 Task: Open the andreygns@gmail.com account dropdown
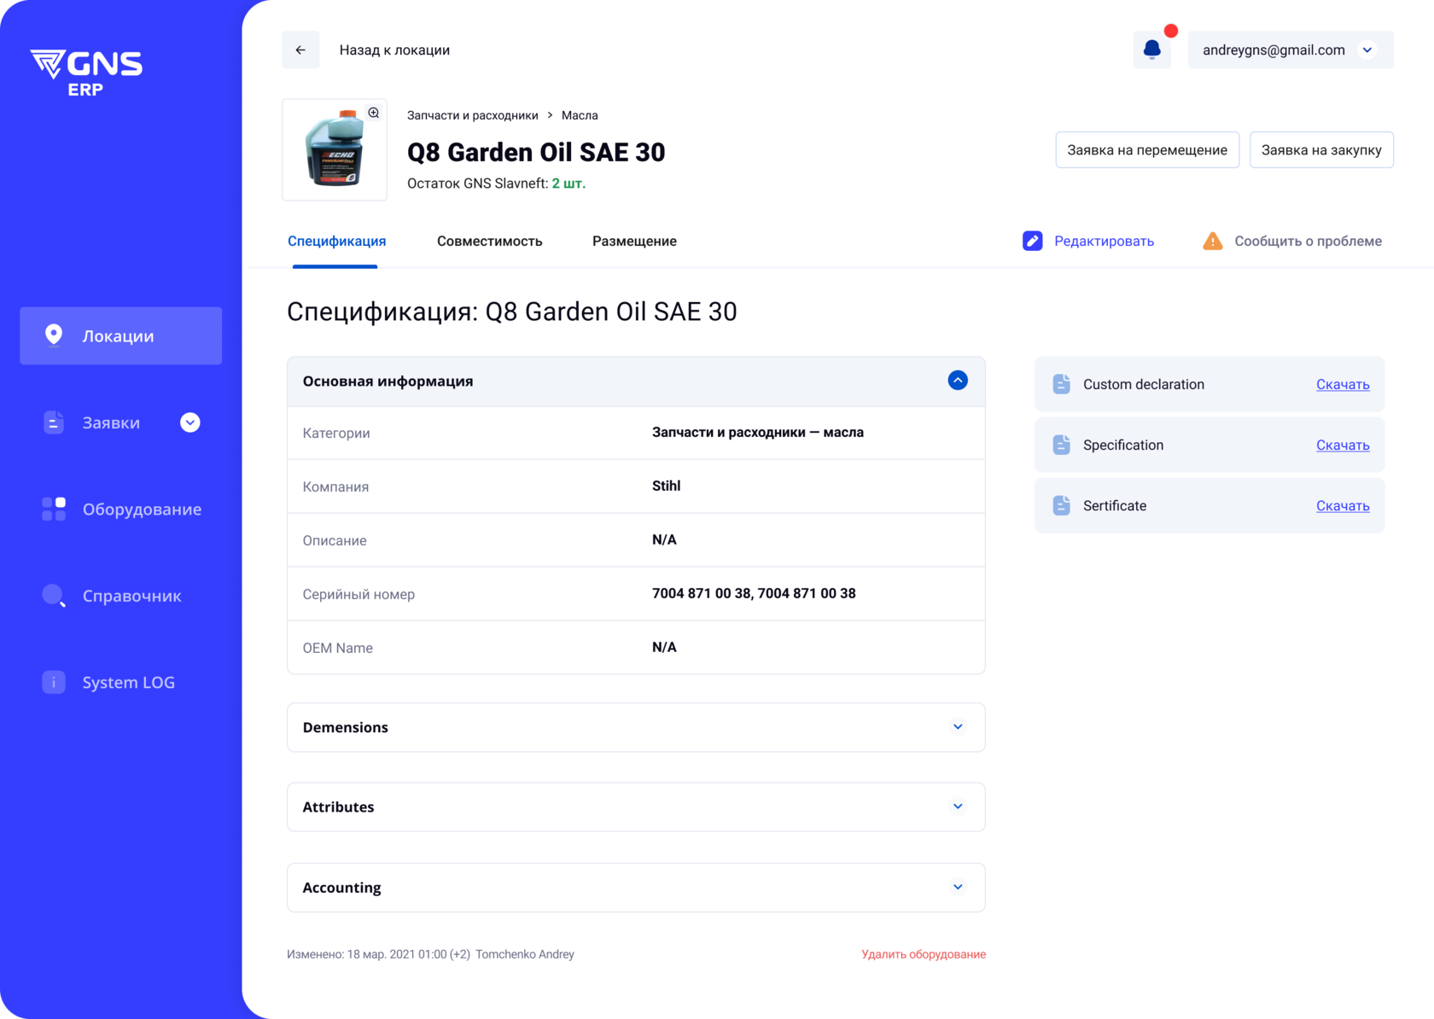point(1291,49)
